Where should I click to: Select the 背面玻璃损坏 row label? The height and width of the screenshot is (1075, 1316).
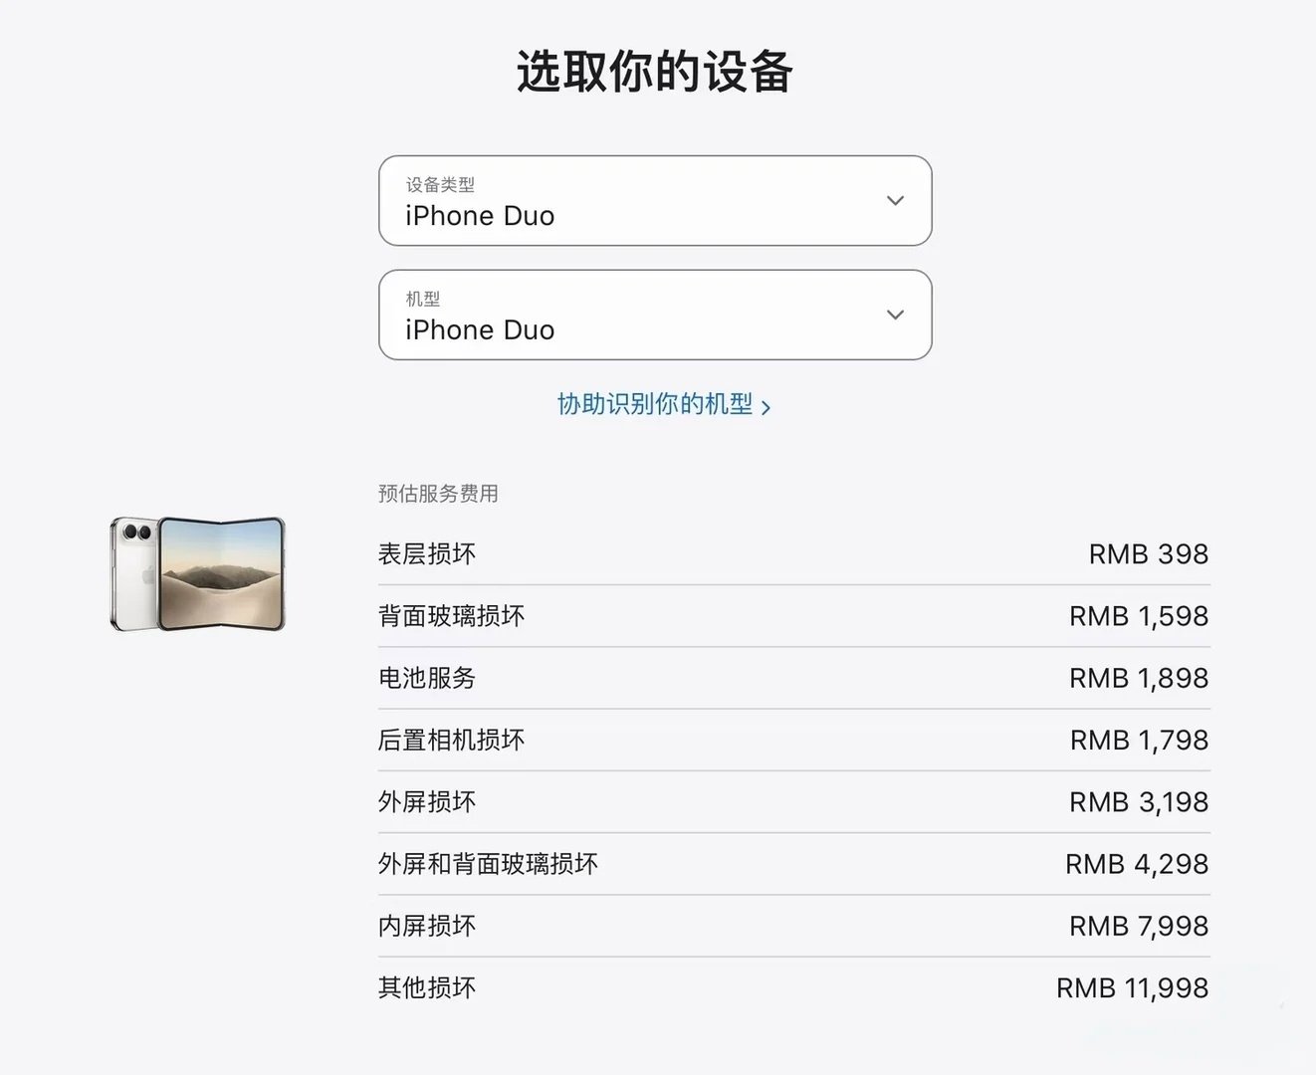click(451, 616)
